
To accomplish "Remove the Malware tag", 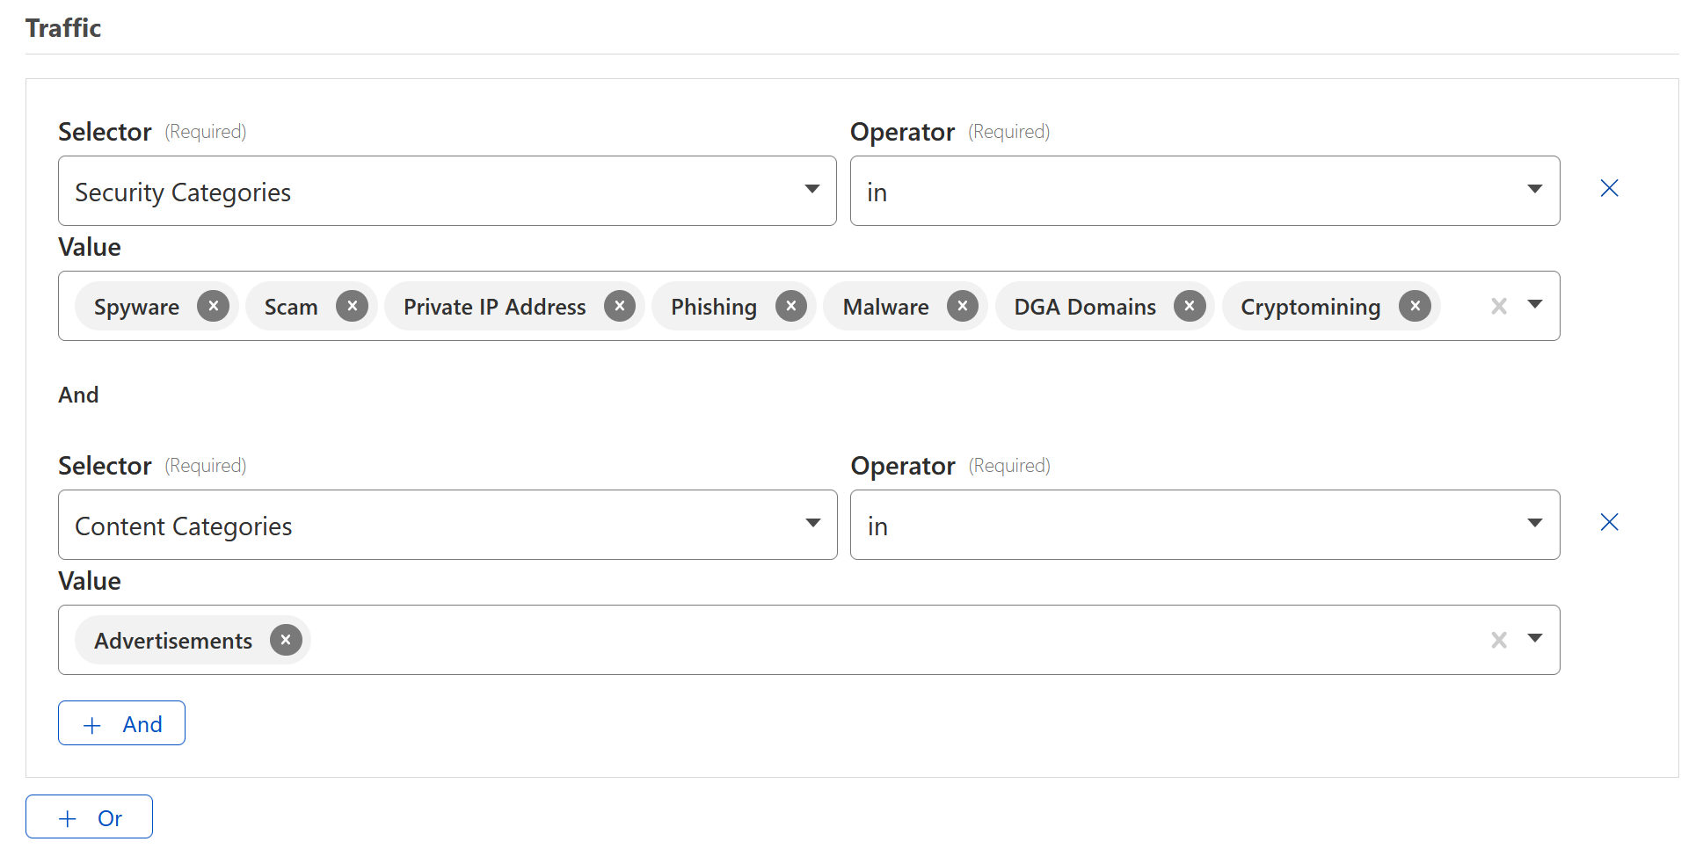I will [x=963, y=306].
